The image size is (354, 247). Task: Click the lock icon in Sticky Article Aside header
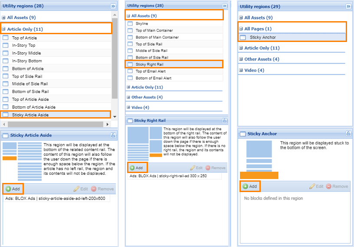113,135
